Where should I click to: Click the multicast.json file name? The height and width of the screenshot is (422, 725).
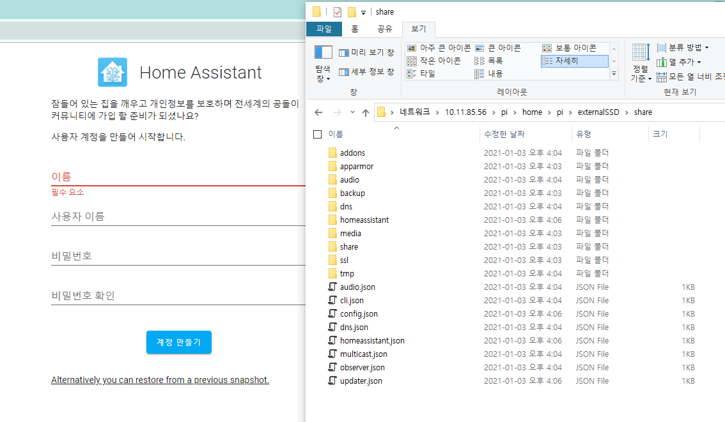point(364,354)
